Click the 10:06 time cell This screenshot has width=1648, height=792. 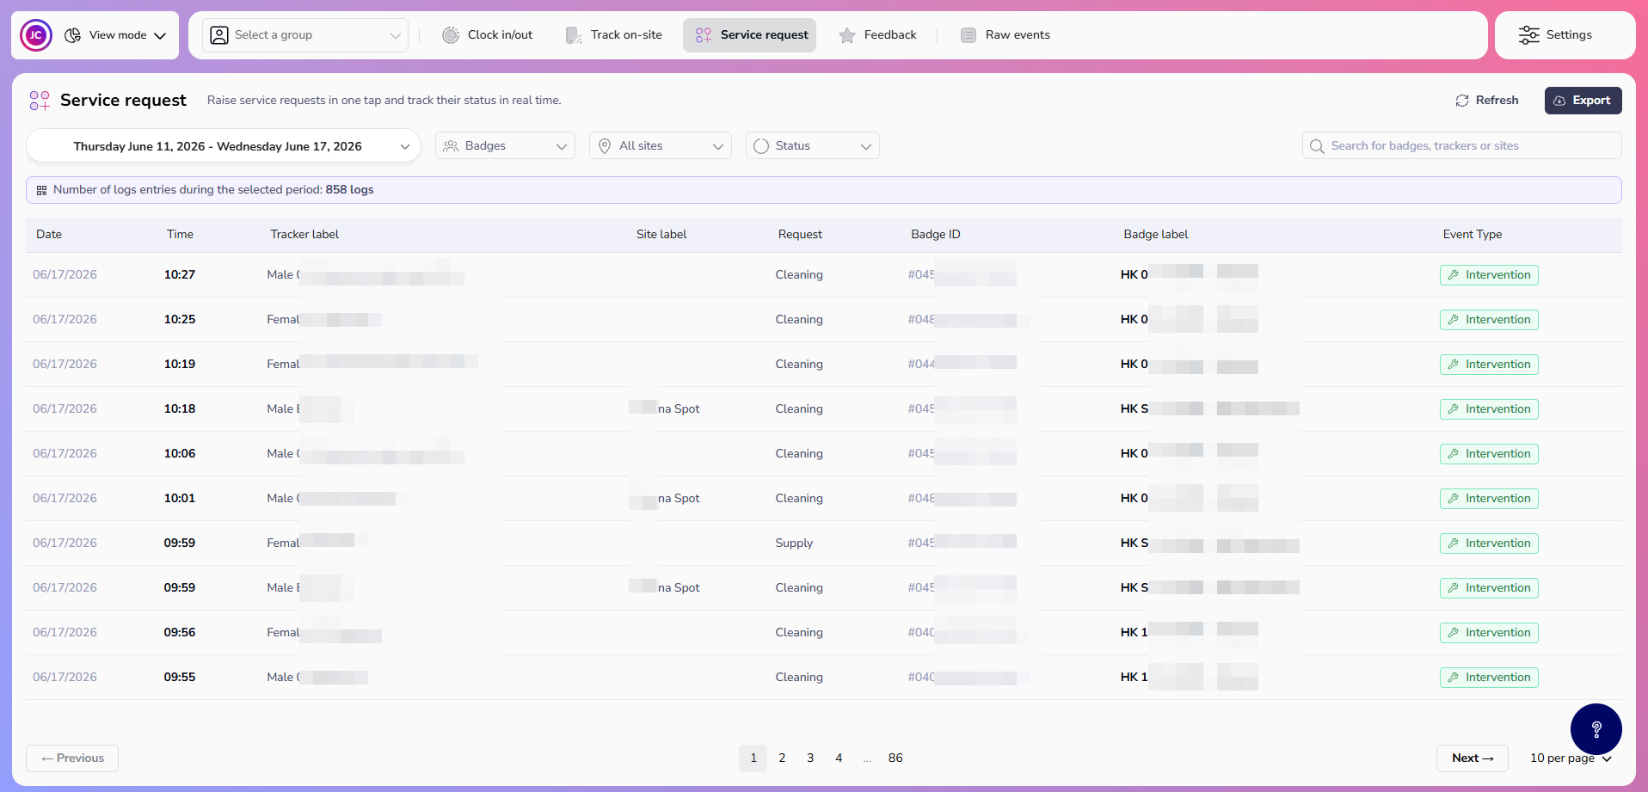click(180, 454)
